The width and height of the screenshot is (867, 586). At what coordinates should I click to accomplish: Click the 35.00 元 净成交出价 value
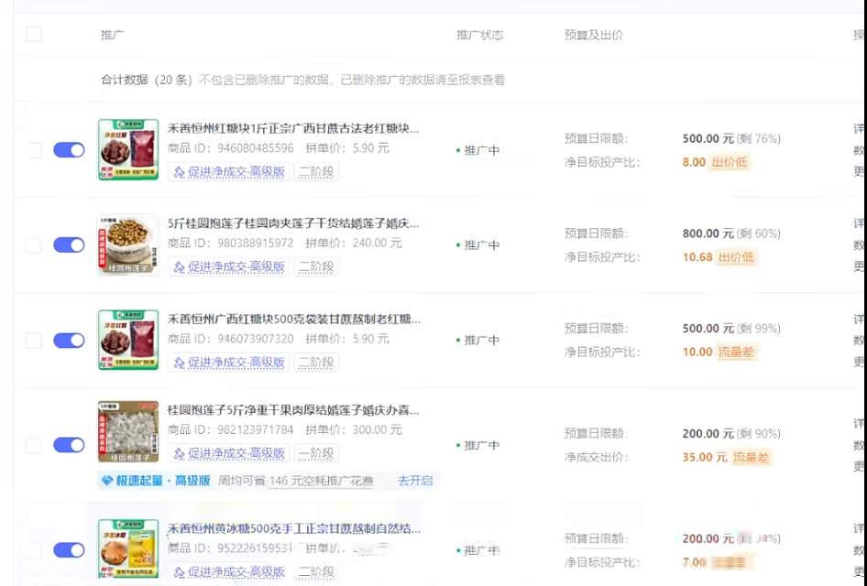point(705,458)
